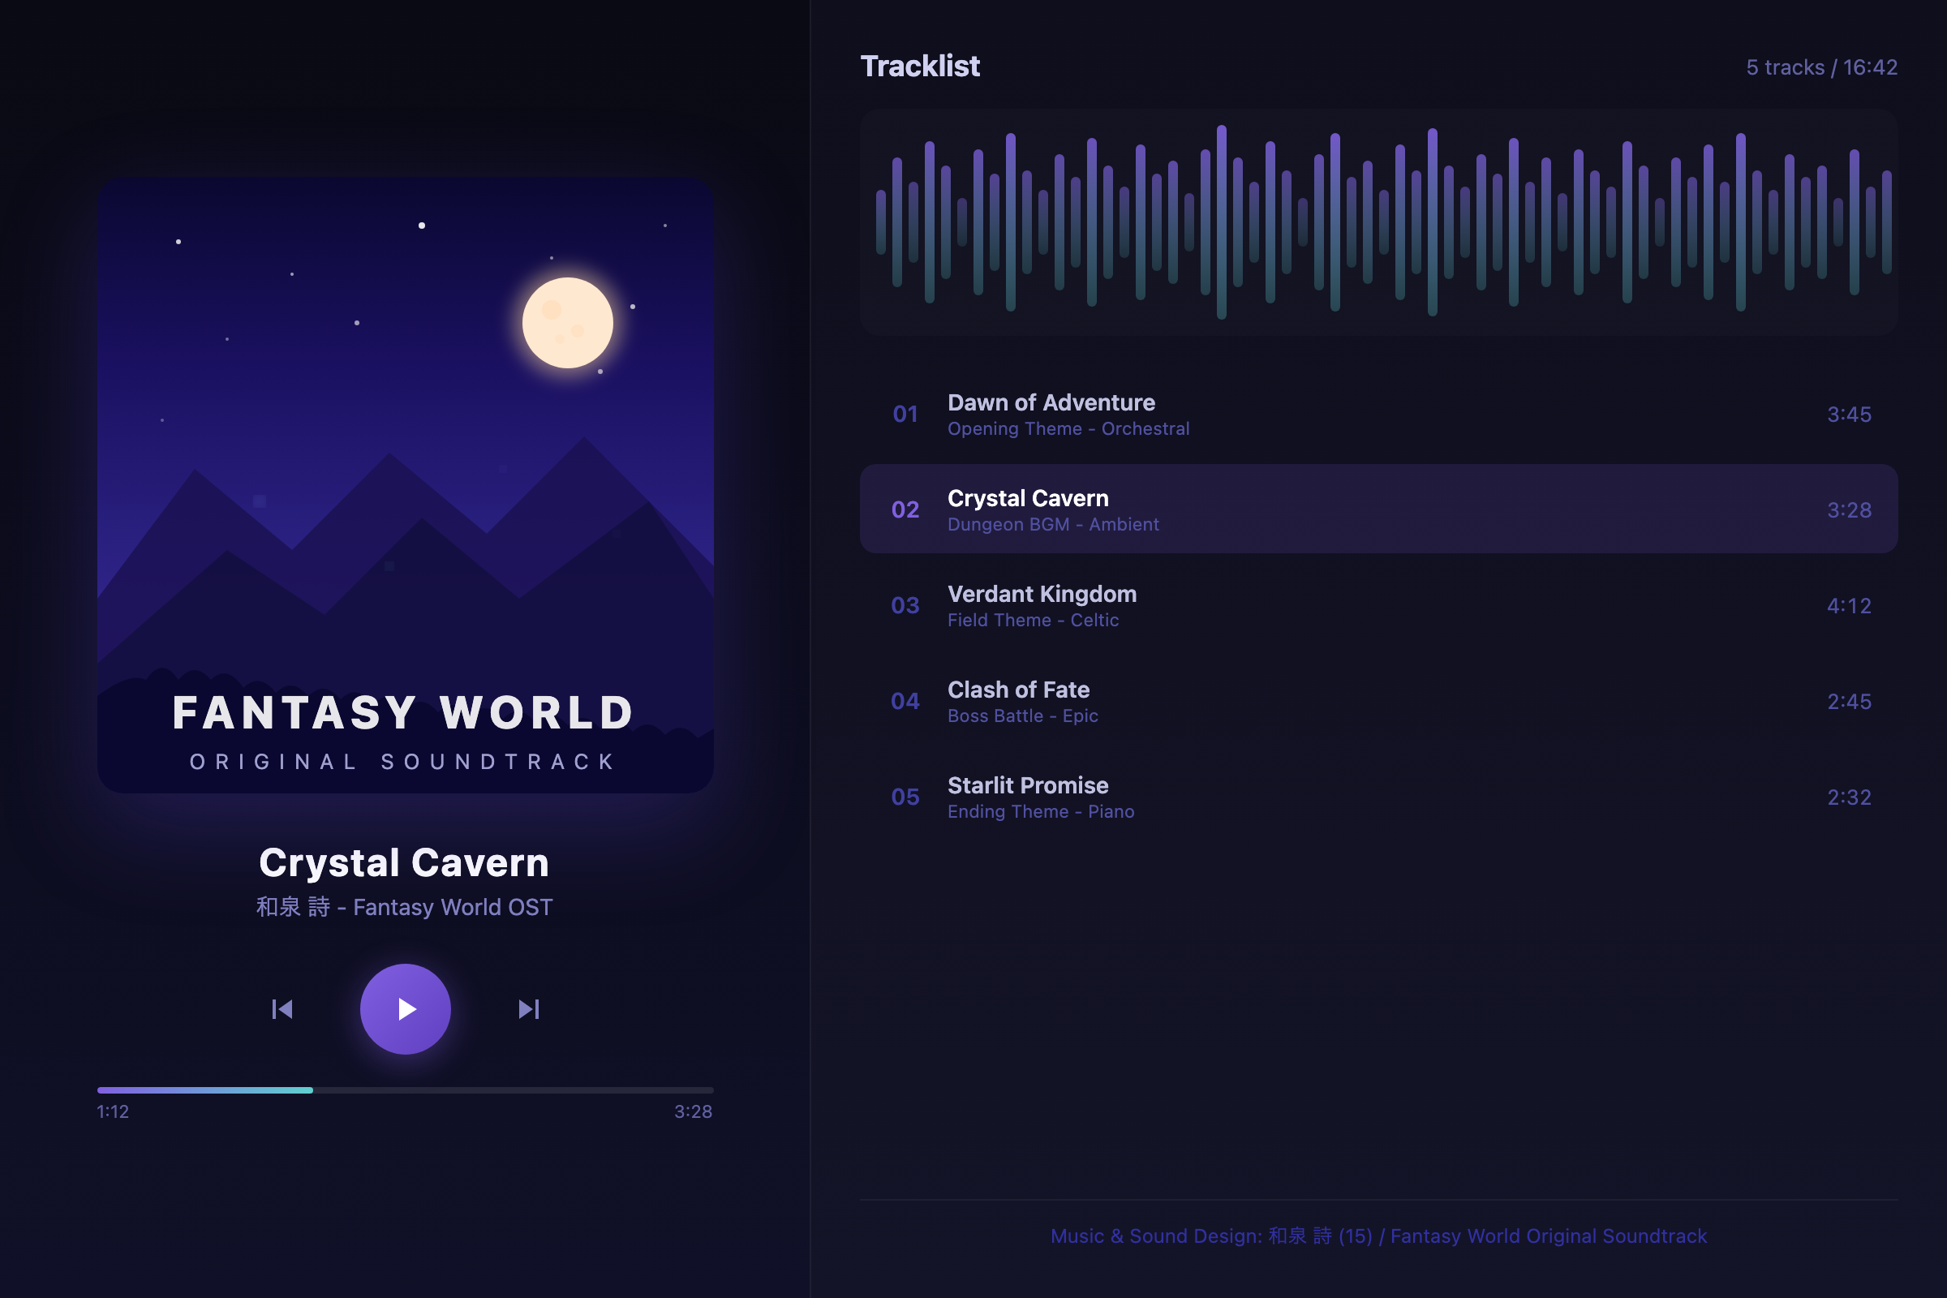Click the previous track icon
Screen dimensions: 1947x1298
click(282, 1009)
